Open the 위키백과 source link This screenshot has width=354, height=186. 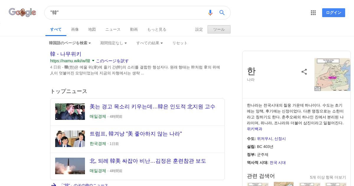point(255,129)
